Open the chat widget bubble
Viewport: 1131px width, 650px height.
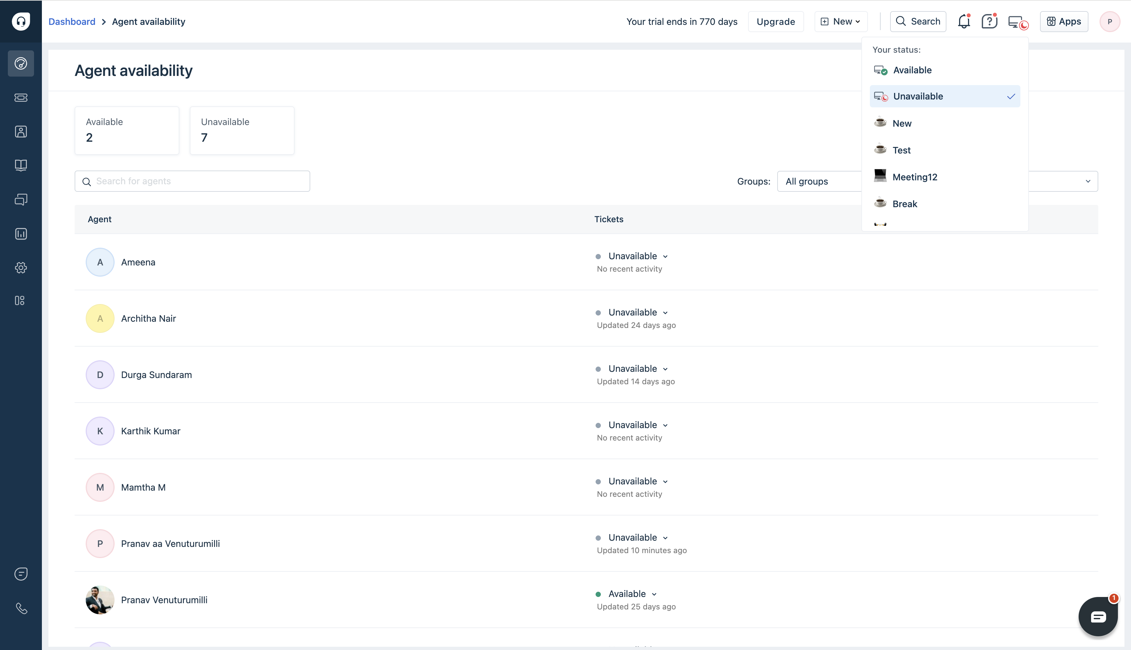1098,617
